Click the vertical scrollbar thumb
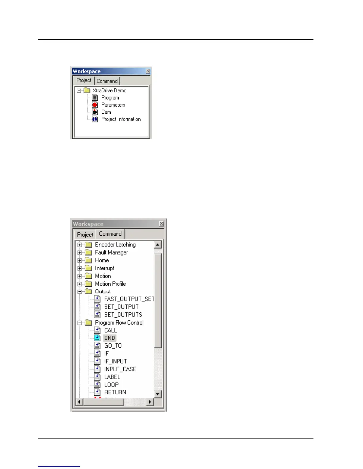The width and height of the screenshot is (363, 469). click(158, 301)
